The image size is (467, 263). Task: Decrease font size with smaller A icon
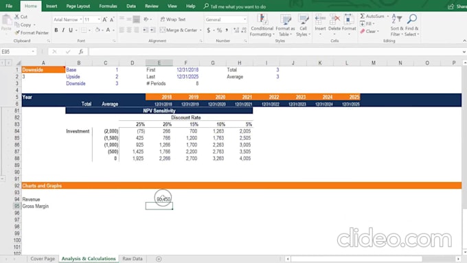pos(112,20)
